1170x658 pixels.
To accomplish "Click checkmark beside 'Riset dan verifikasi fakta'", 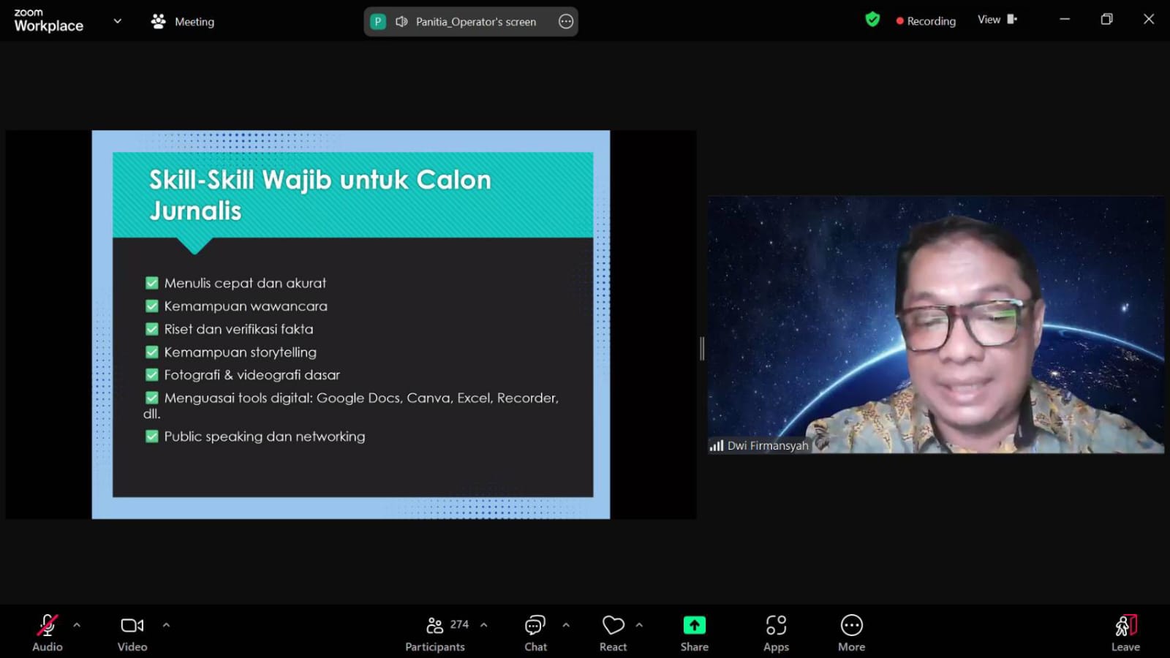I will [x=152, y=329].
